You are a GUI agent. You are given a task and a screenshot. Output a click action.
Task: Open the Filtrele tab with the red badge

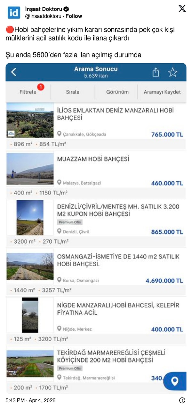pyautogui.click(x=27, y=92)
